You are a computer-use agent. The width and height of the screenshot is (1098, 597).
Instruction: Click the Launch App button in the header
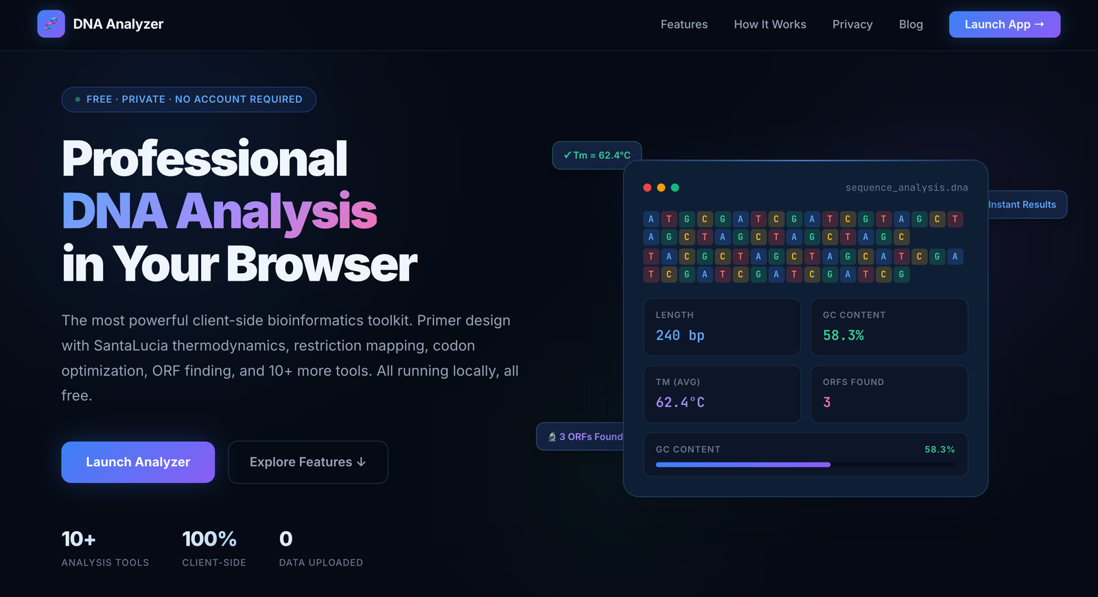tap(1005, 25)
